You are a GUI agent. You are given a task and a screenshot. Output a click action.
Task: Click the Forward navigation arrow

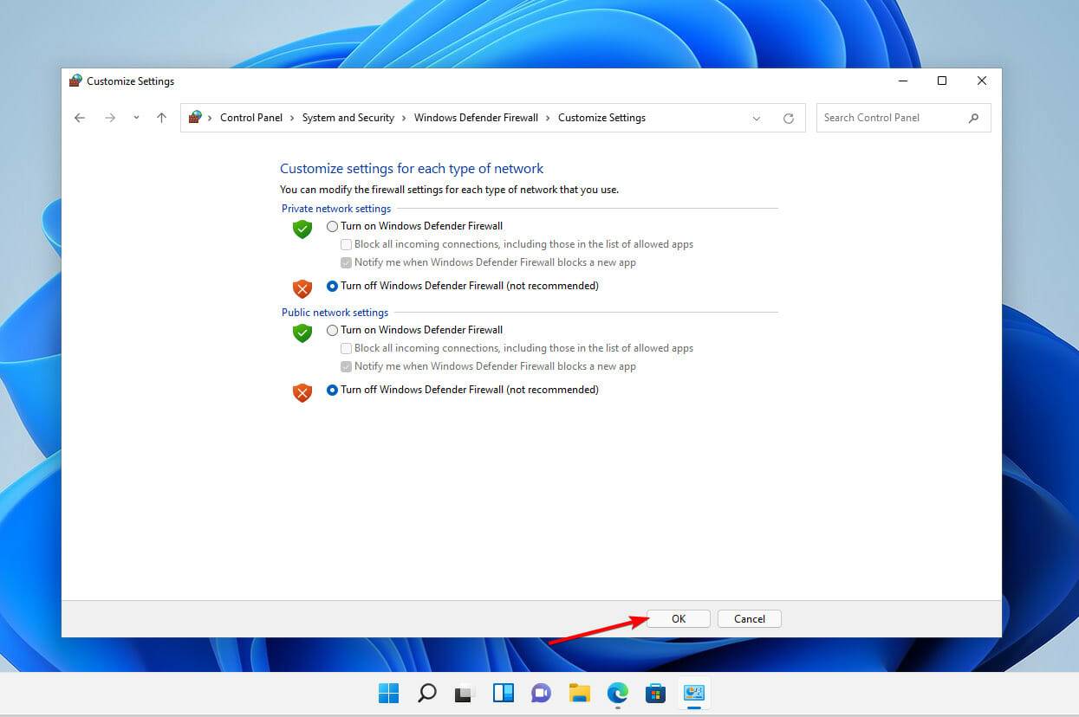coord(110,118)
